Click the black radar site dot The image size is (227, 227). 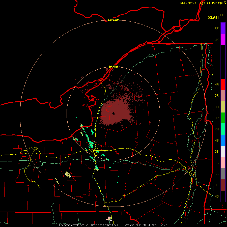pos(113,113)
